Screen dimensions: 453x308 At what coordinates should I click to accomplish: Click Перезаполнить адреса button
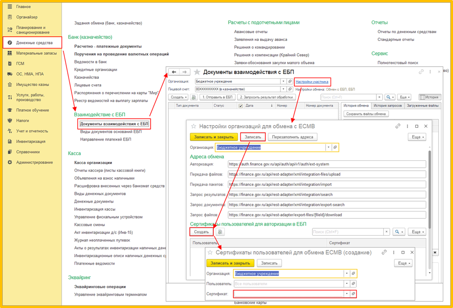point(292,137)
